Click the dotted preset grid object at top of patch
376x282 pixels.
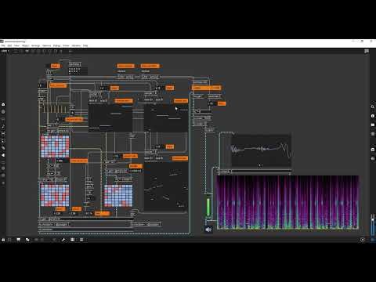tap(78, 71)
